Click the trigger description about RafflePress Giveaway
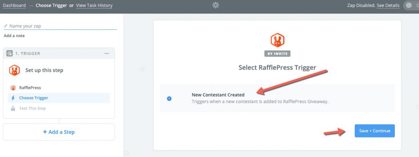Viewport: 419px width, 157px height. pyautogui.click(x=260, y=102)
